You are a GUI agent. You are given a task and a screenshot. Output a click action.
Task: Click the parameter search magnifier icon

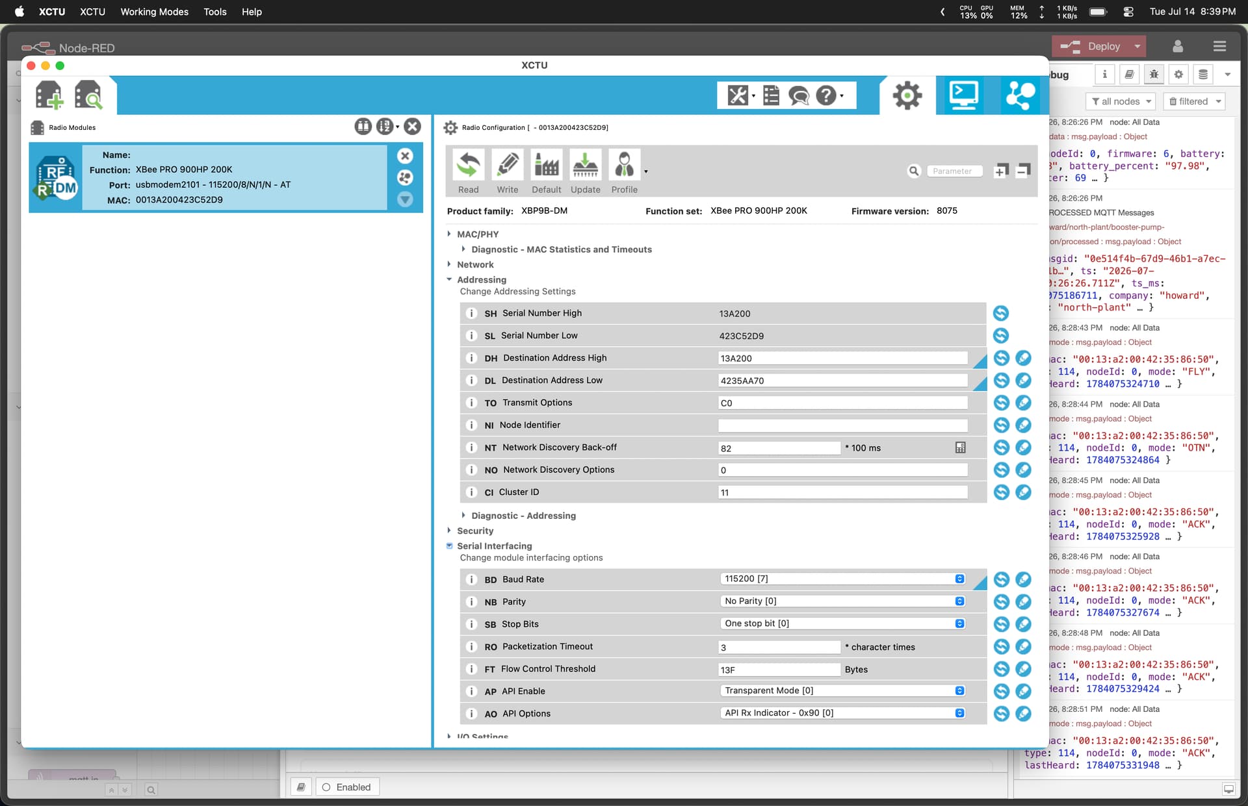pyautogui.click(x=914, y=171)
